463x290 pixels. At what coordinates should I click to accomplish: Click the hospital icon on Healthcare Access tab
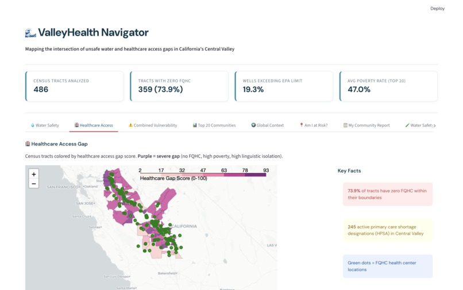click(76, 125)
